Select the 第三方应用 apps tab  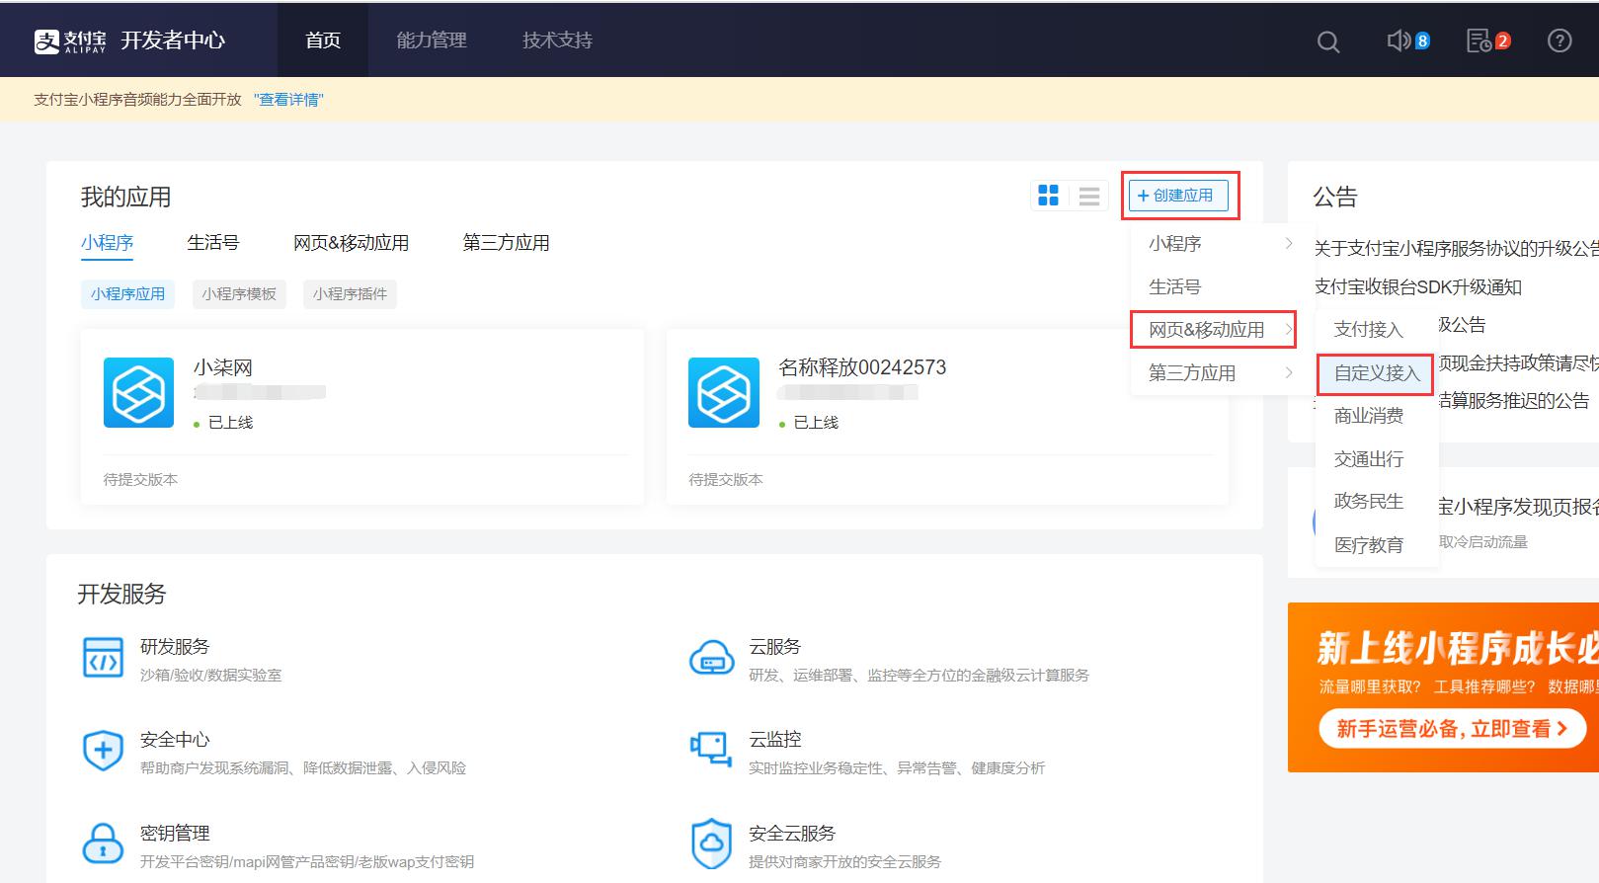(507, 243)
